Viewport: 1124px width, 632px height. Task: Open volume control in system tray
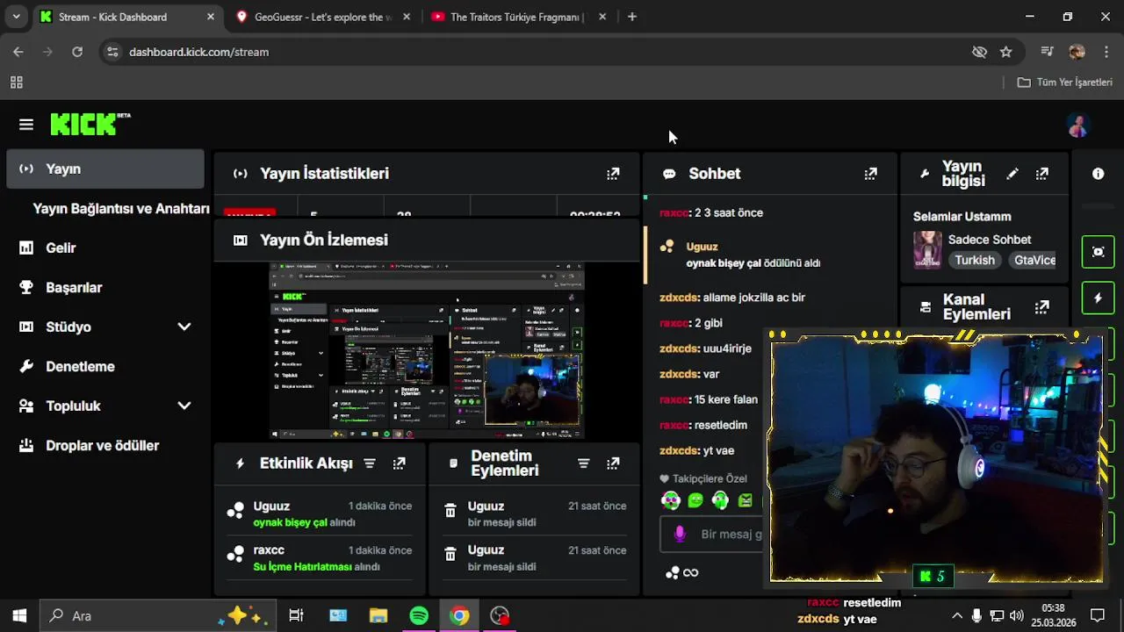[x=1017, y=616]
